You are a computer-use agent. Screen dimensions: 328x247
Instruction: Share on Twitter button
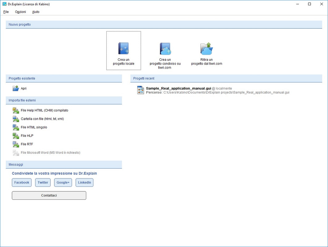point(43,182)
